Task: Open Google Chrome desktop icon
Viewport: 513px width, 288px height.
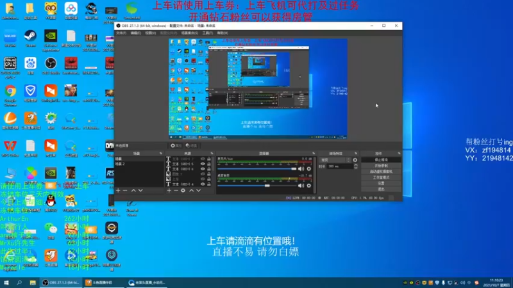Action: point(10,95)
